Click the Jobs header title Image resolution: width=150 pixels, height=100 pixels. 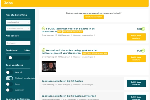tap(8, 3)
